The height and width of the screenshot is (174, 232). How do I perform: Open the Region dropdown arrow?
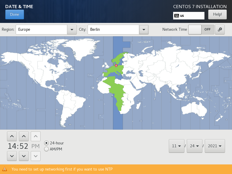72,30
